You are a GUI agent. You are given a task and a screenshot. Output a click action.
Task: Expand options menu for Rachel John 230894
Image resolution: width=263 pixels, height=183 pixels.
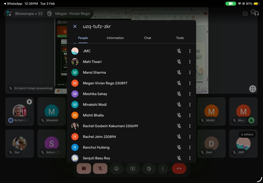point(190,137)
